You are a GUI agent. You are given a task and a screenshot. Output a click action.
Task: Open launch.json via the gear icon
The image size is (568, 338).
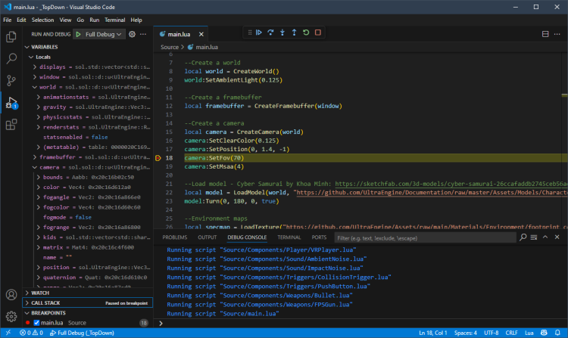[132, 34]
